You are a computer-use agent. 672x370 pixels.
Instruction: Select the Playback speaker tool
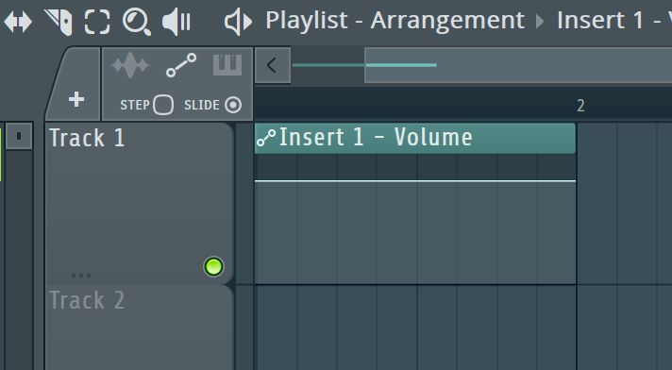[176, 22]
